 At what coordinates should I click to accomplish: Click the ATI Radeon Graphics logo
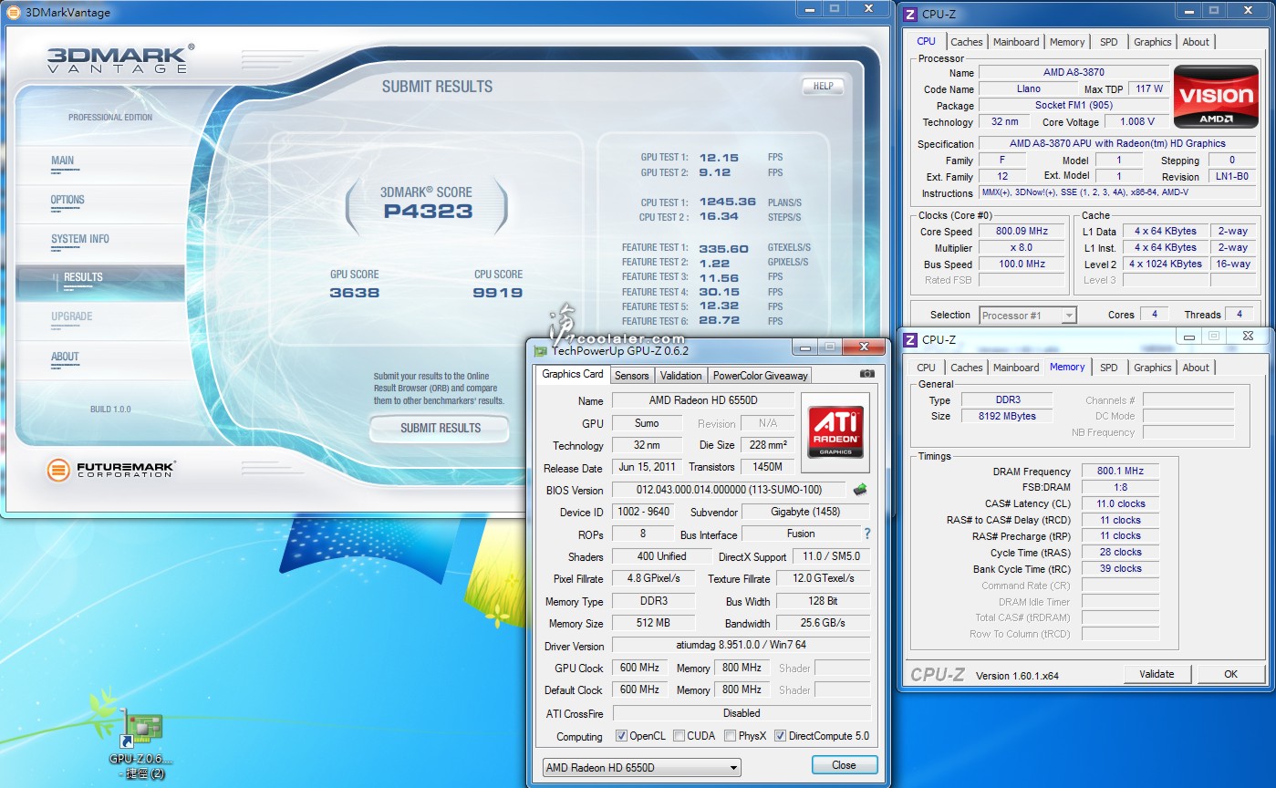[835, 432]
